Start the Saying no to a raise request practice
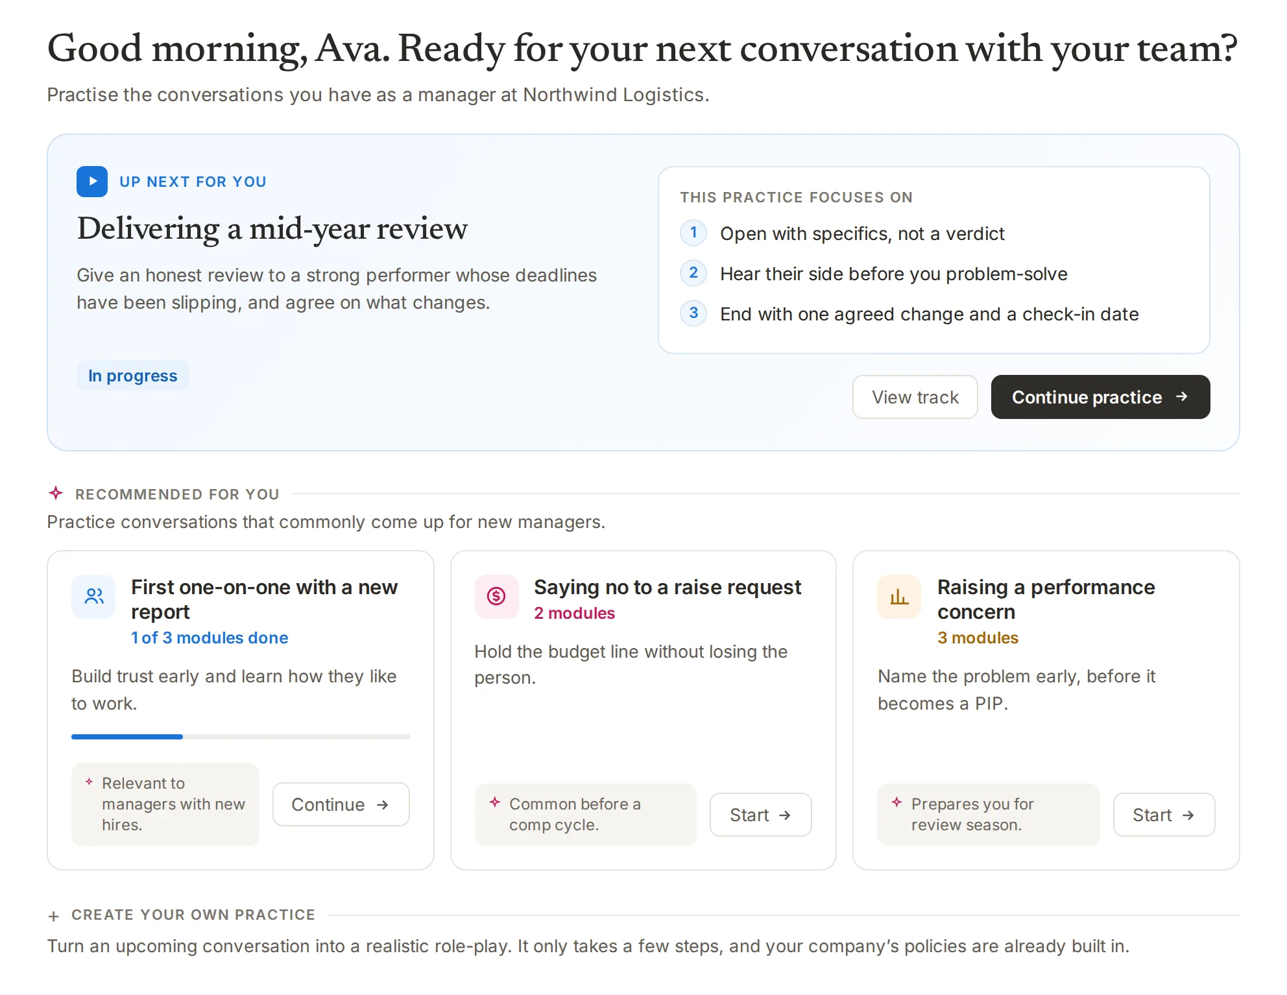1287x995 pixels. point(760,815)
